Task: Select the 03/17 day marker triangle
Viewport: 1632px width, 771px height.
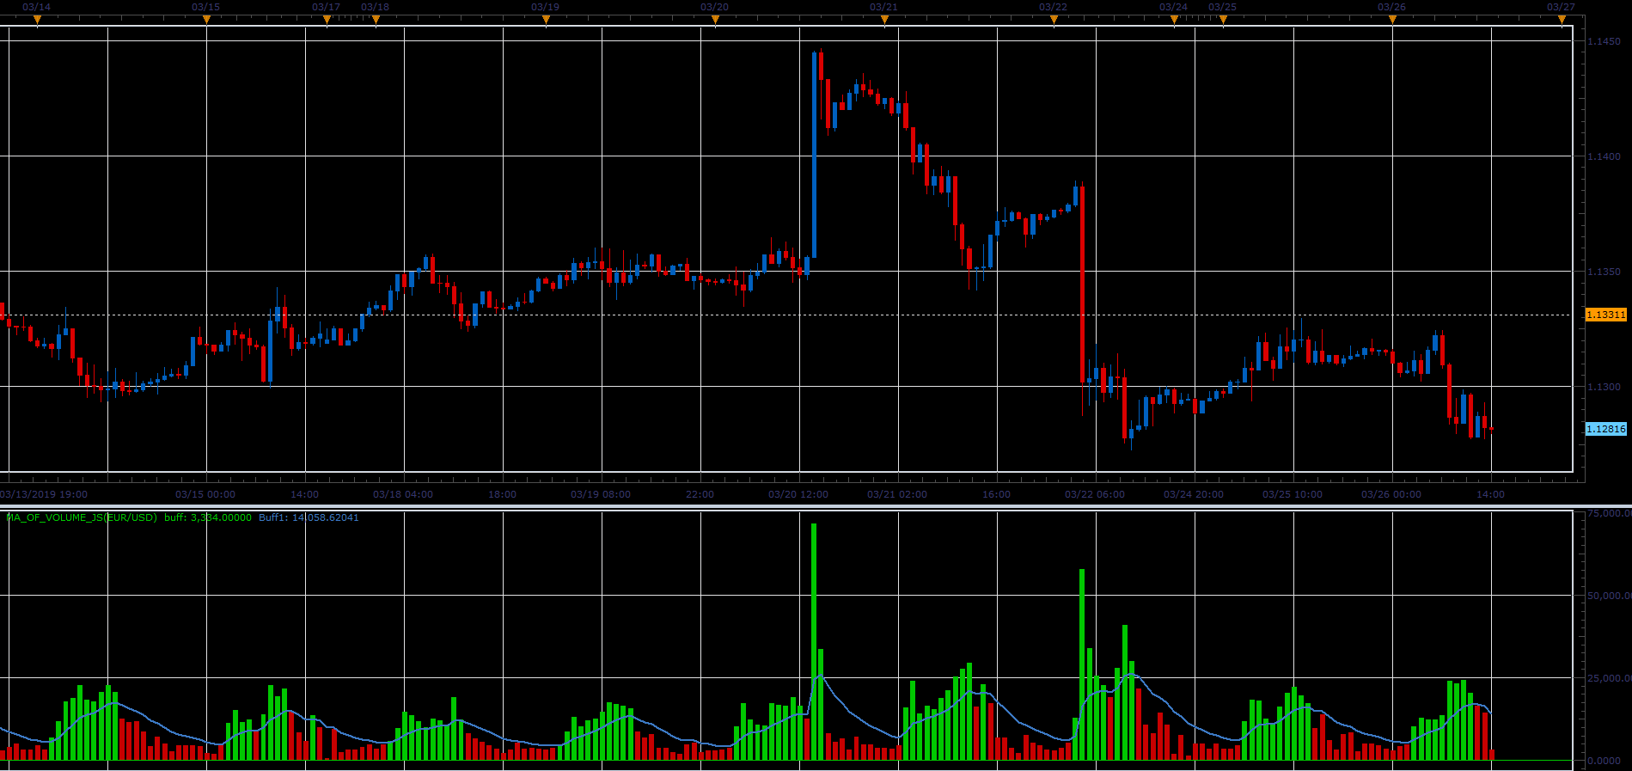Action: (x=327, y=21)
